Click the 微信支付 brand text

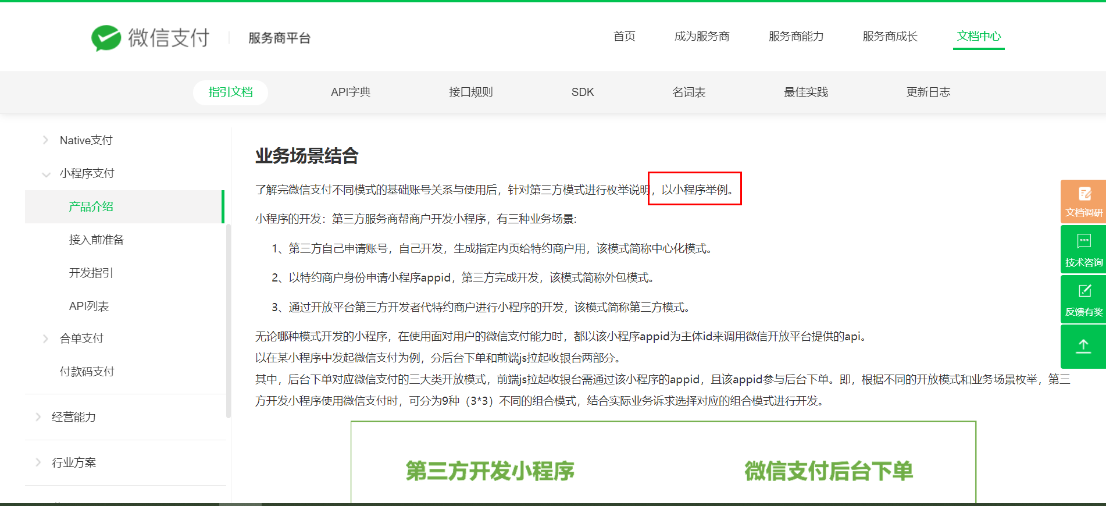click(x=169, y=38)
